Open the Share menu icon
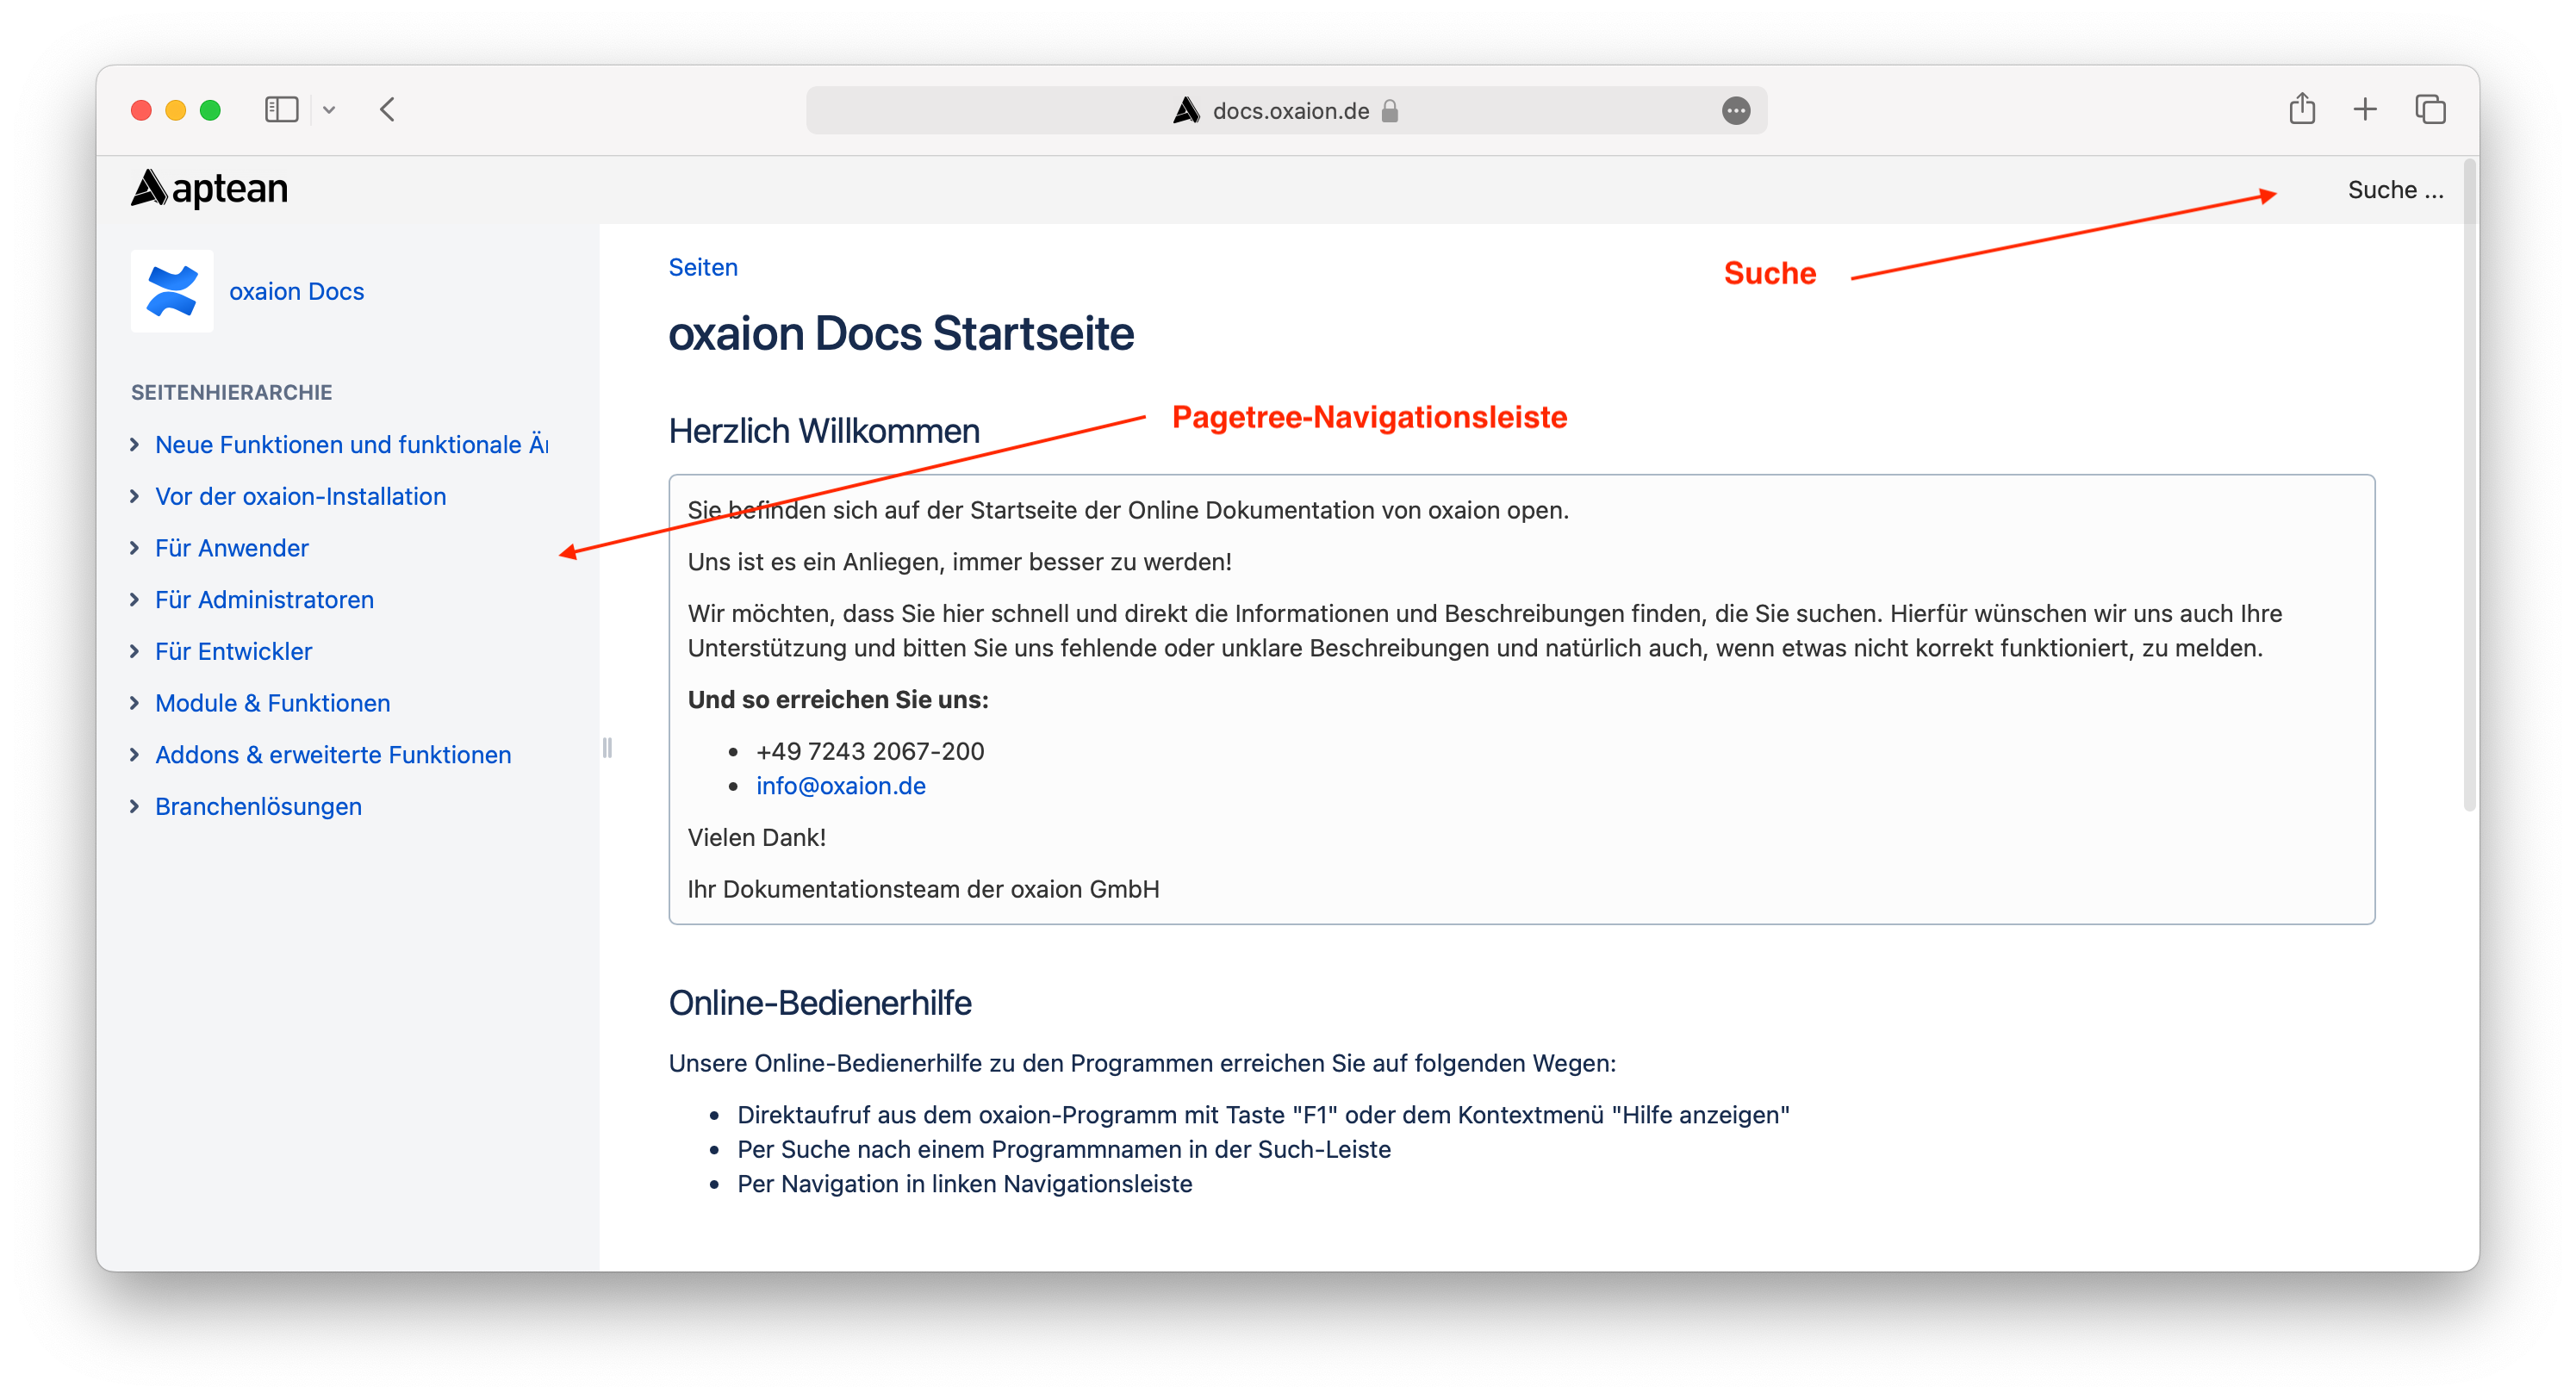2576x1399 pixels. tap(2302, 108)
